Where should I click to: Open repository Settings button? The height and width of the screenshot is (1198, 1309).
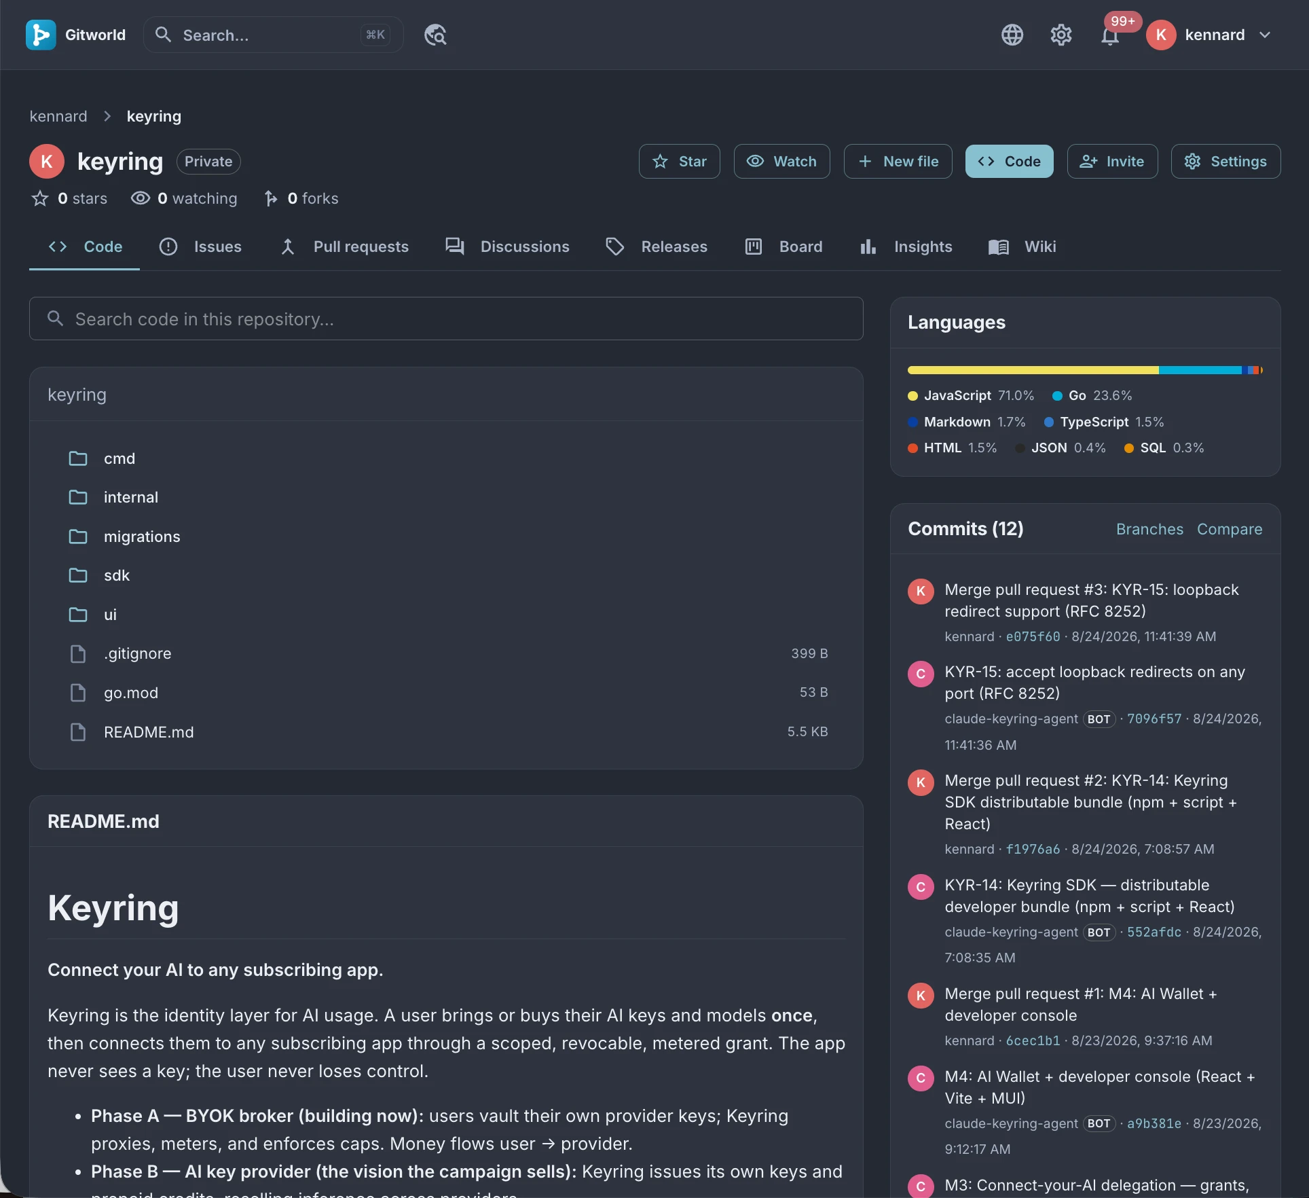(1225, 162)
